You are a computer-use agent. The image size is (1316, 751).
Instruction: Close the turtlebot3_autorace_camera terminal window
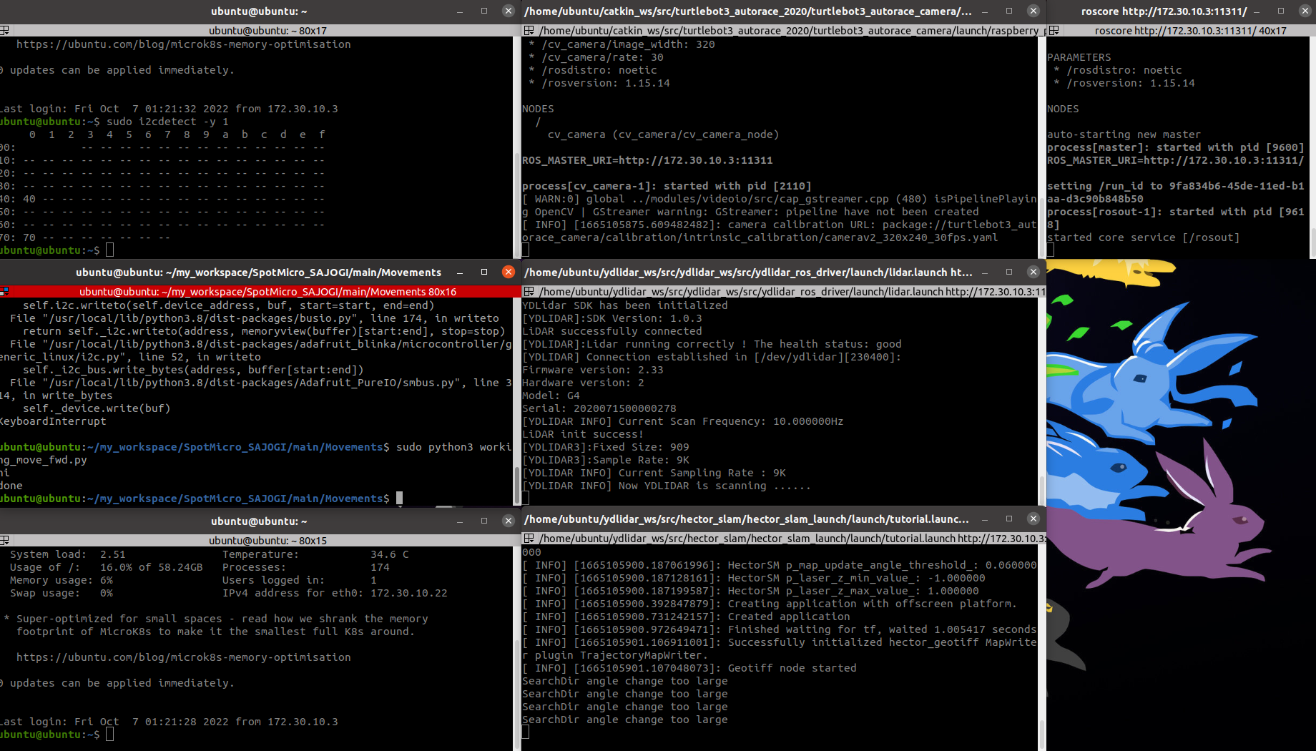coord(1033,11)
